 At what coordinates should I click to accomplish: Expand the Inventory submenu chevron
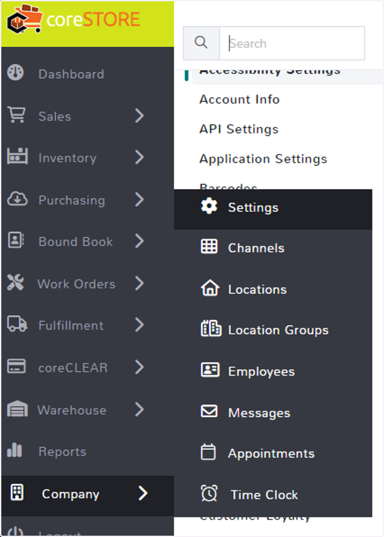(x=139, y=157)
